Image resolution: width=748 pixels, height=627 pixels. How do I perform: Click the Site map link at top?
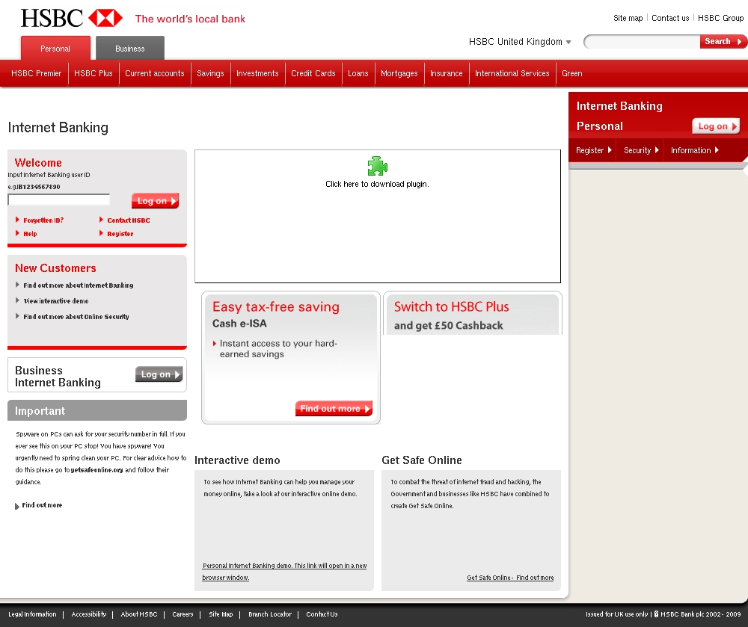pyautogui.click(x=628, y=18)
